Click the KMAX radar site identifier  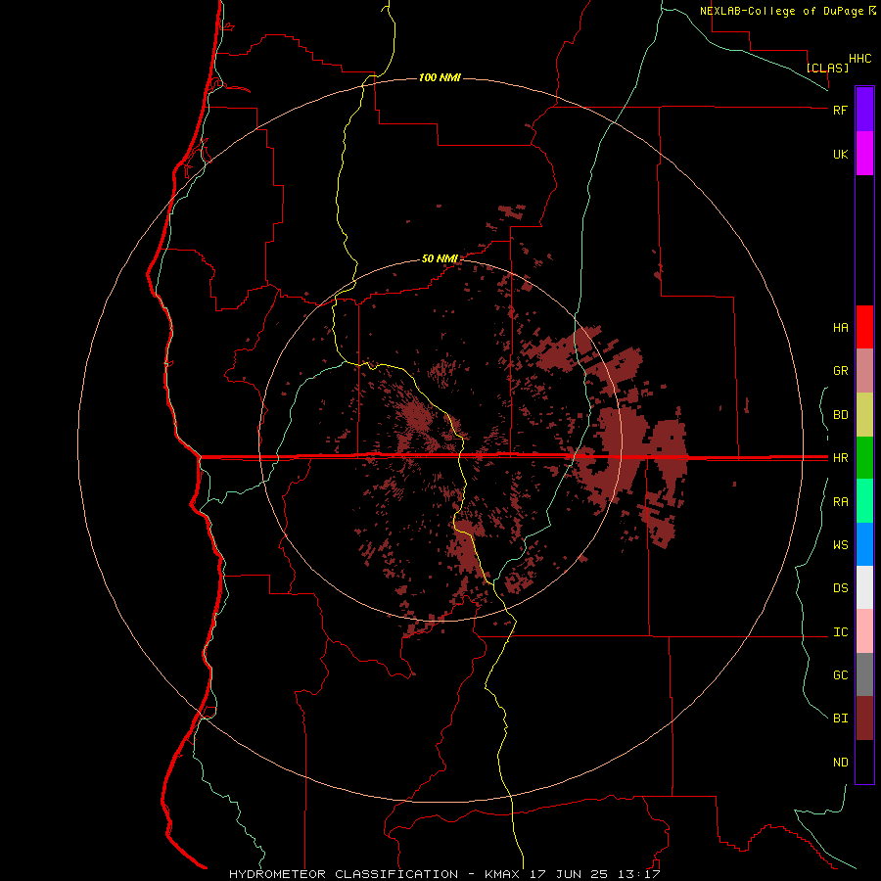click(x=502, y=874)
